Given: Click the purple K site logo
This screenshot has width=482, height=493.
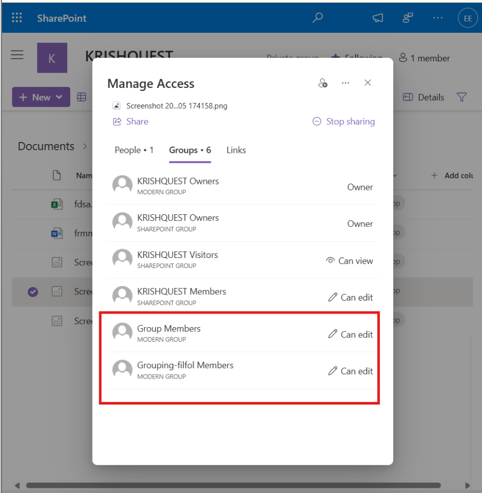Looking at the screenshot, I should click(52, 58).
